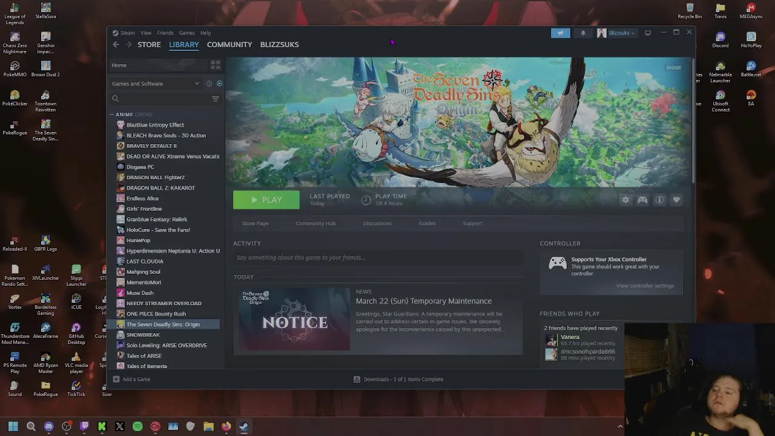Open the View menu
This screenshot has height=436, width=775.
pos(146,33)
